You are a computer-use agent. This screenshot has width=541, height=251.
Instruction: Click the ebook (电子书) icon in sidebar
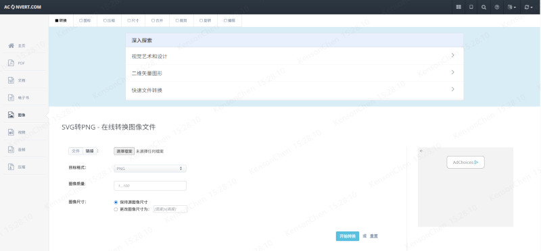coord(11,97)
